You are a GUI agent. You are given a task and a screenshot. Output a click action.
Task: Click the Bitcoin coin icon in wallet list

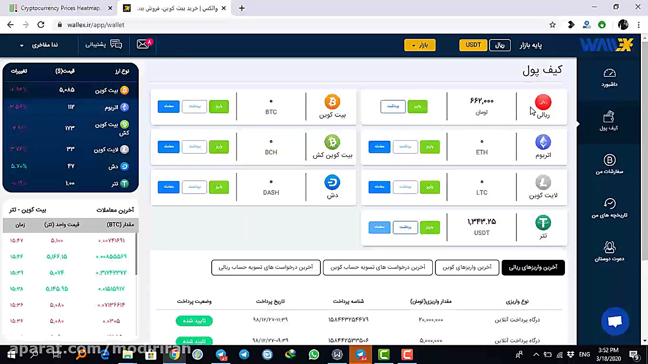tap(332, 102)
